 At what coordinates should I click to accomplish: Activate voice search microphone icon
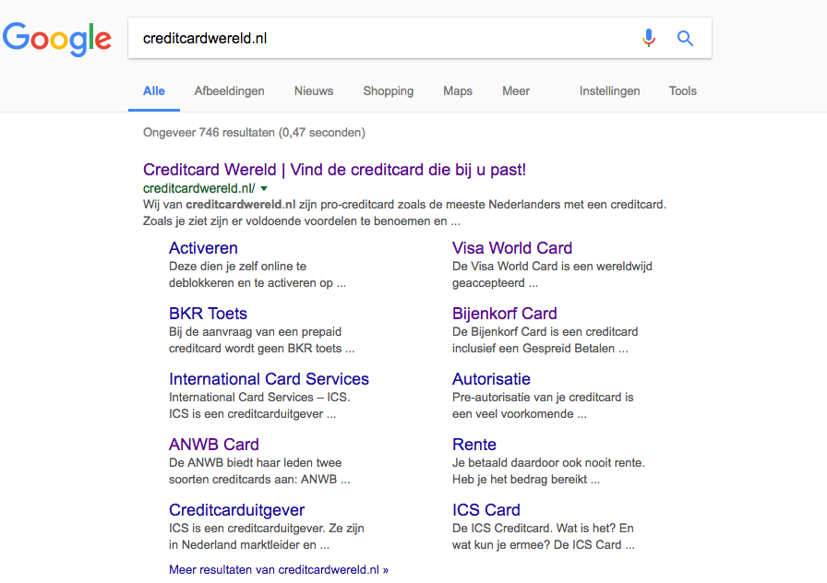(x=649, y=38)
